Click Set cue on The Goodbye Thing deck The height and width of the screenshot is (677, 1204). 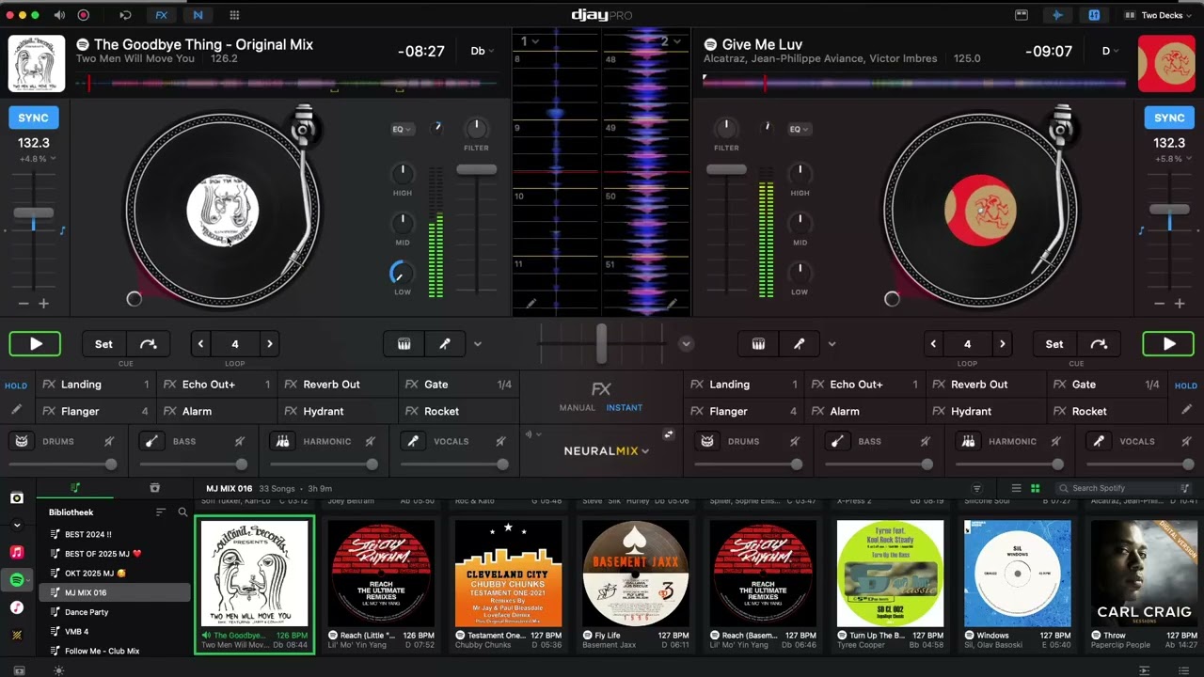[x=103, y=344]
